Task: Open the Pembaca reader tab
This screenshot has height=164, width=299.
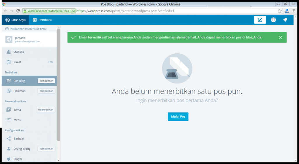Action: pyautogui.click(x=42, y=20)
